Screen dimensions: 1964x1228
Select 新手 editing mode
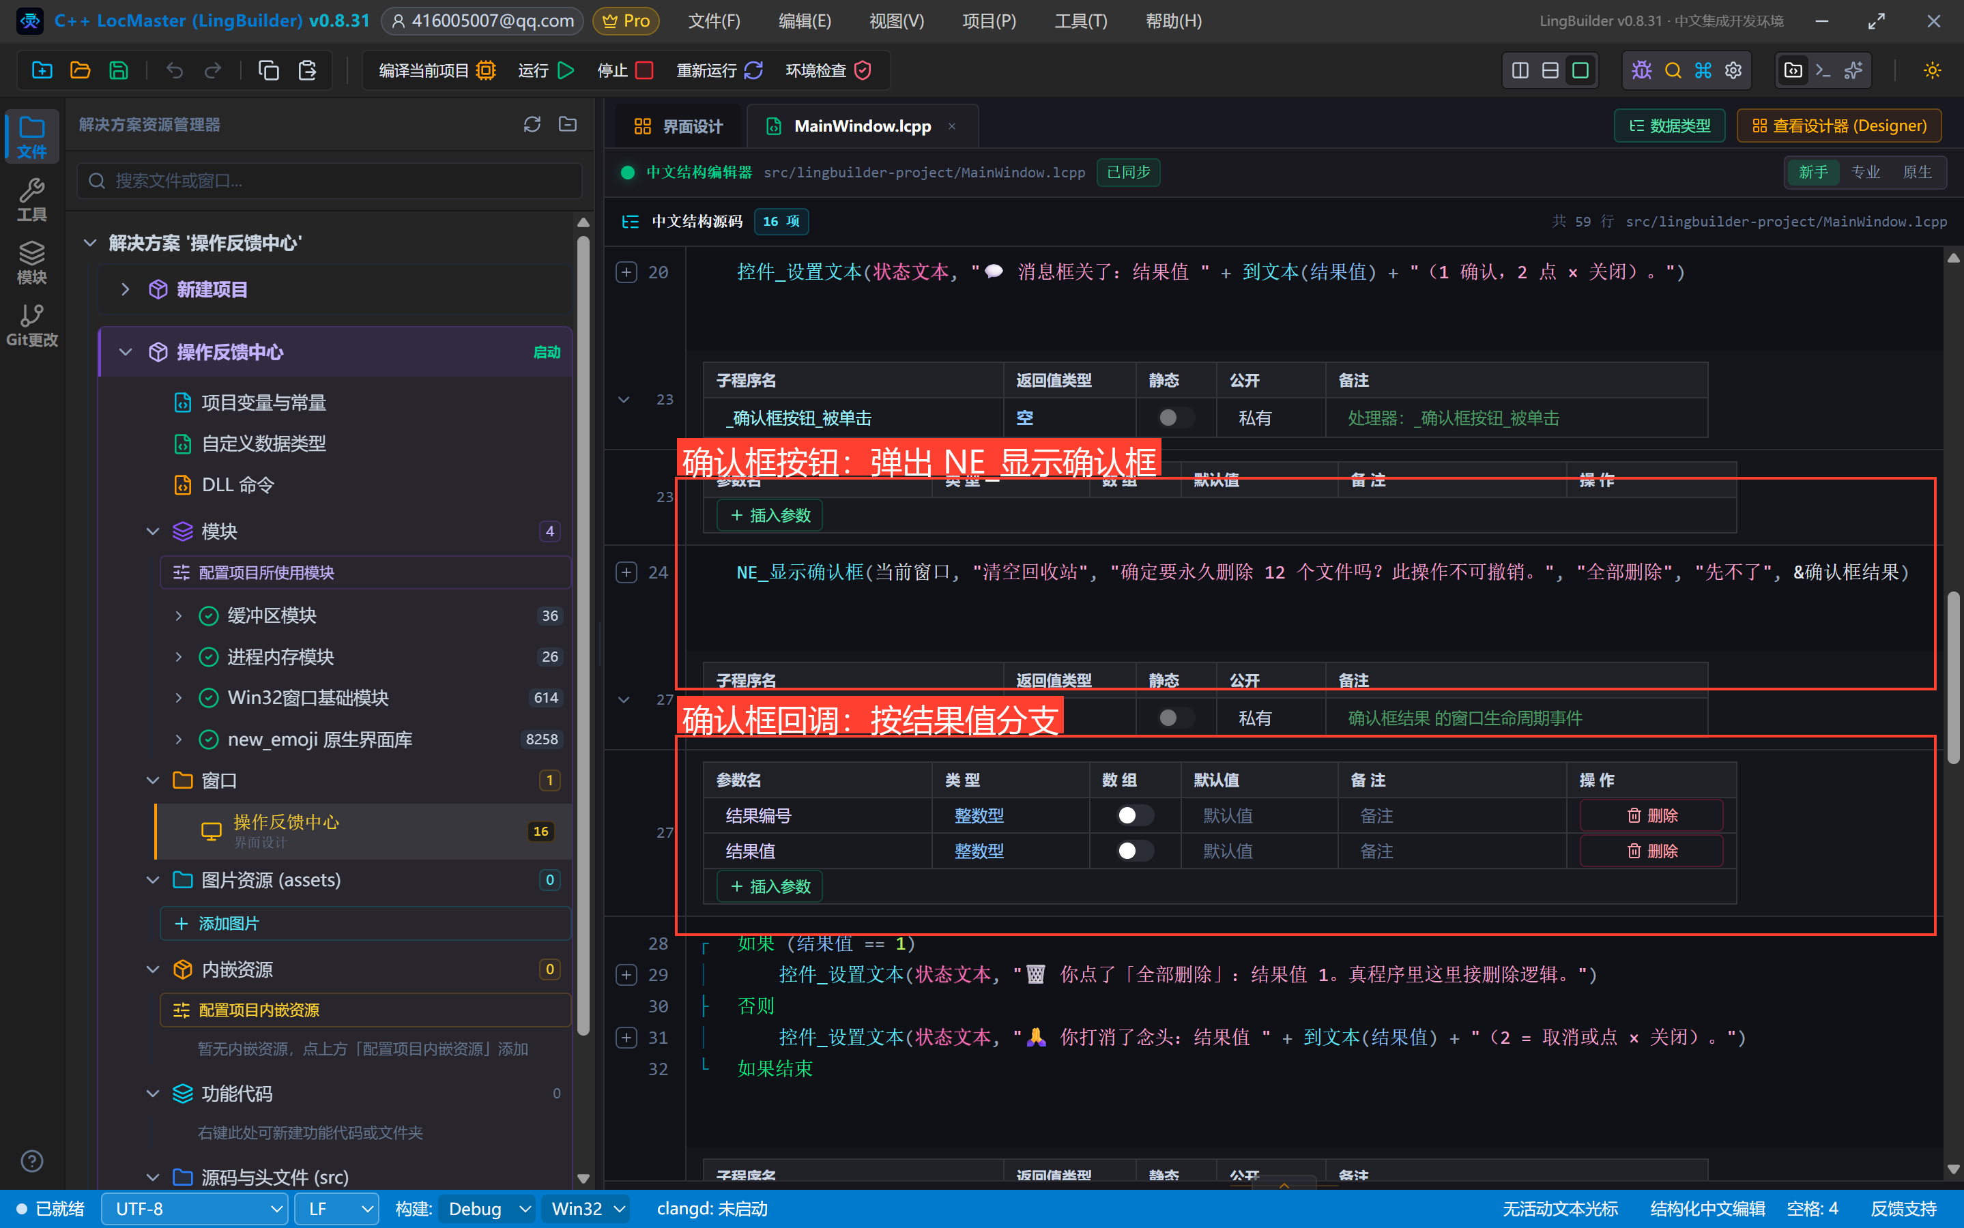1813,172
